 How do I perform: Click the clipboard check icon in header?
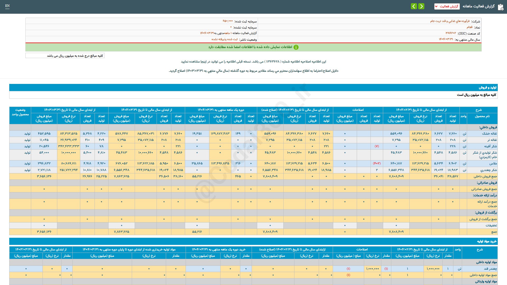[500, 7]
